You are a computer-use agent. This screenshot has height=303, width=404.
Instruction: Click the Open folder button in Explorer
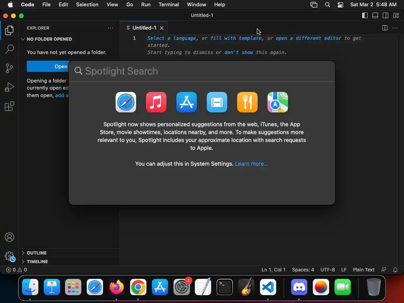[48, 66]
